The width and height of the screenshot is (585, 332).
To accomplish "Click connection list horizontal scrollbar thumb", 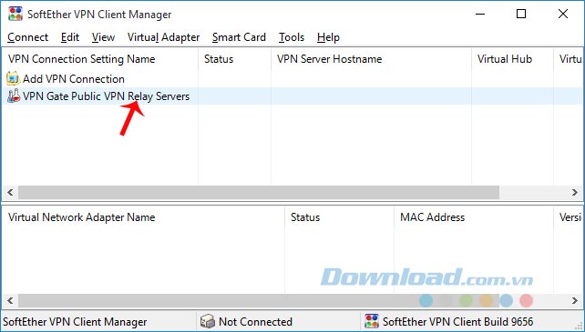I will point(259,193).
